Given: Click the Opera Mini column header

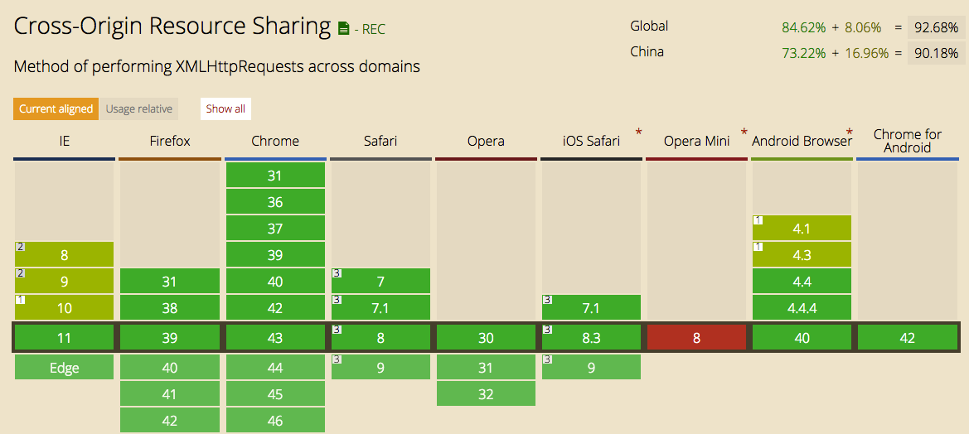Looking at the screenshot, I should pyautogui.click(x=696, y=141).
